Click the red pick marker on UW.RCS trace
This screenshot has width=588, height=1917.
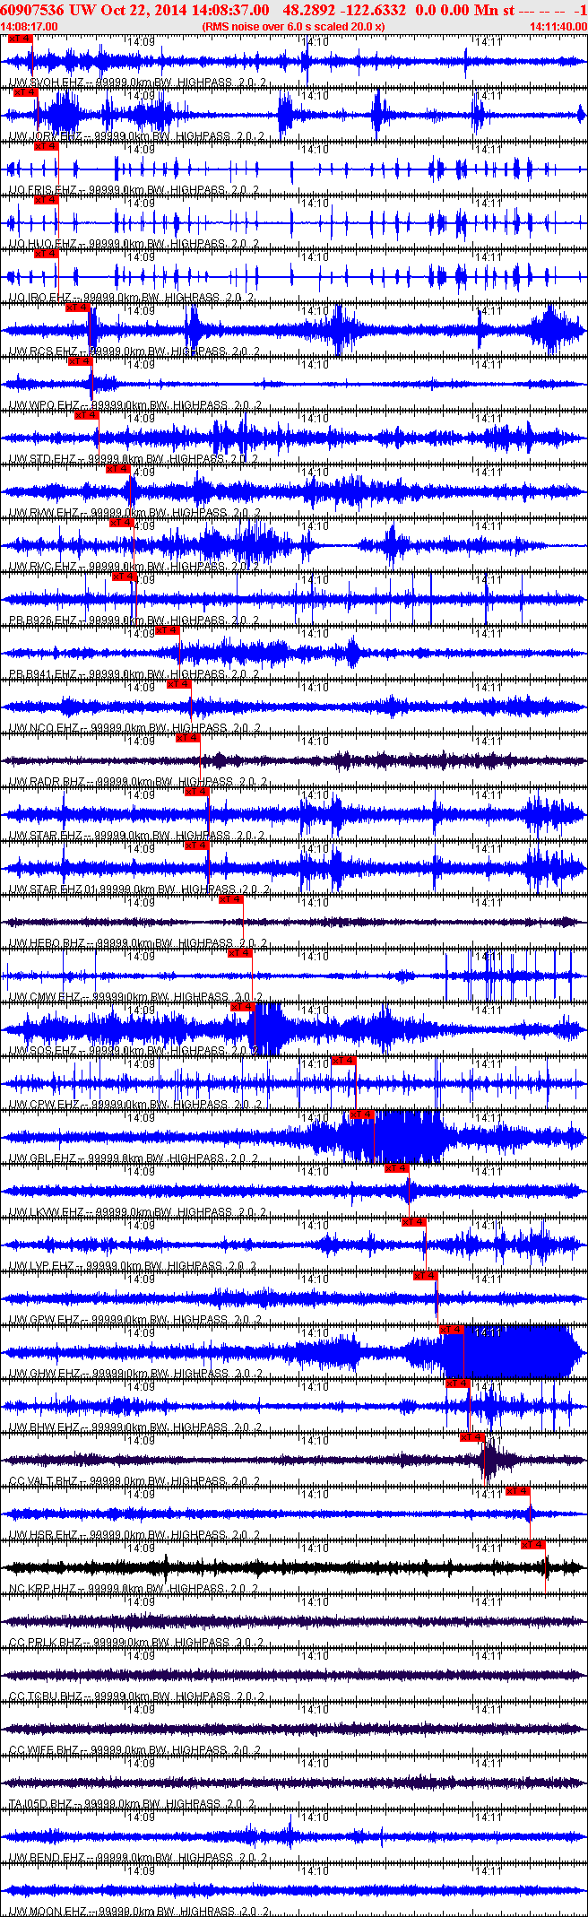tap(79, 308)
